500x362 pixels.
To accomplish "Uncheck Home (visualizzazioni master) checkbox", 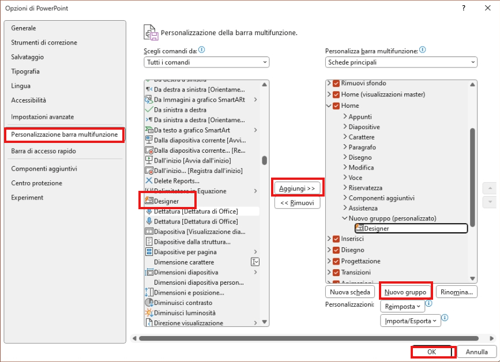I will (336, 95).
